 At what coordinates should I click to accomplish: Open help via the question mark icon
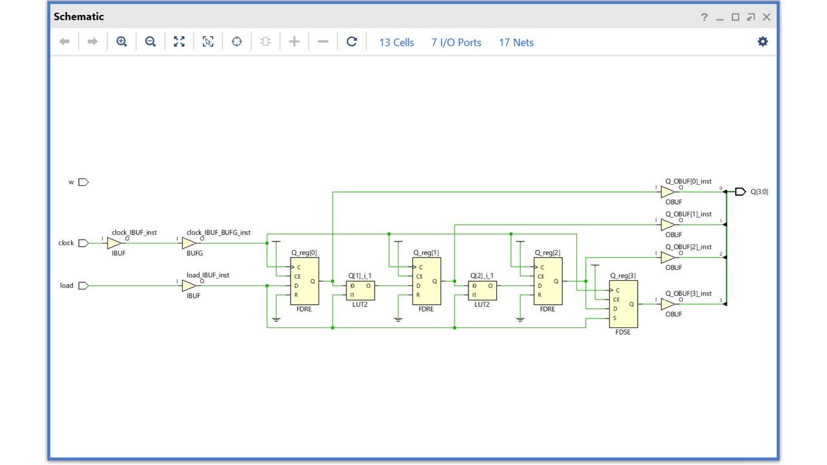(x=704, y=17)
